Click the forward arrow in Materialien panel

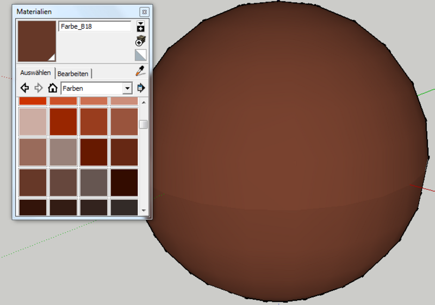pyautogui.click(x=39, y=88)
